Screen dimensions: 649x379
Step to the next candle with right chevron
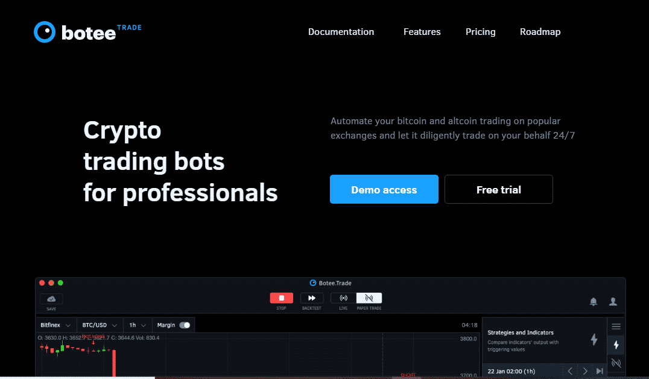585,371
